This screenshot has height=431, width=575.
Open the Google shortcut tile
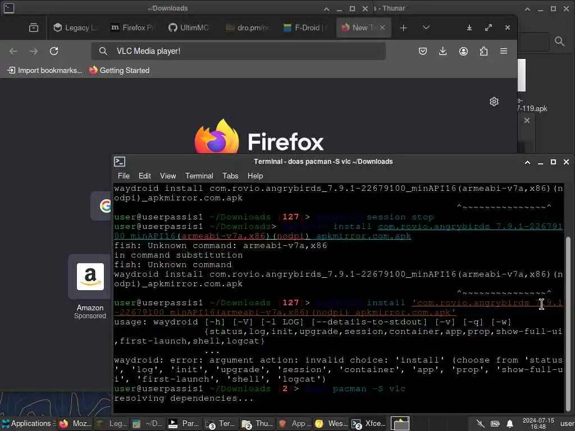(x=102, y=205)
